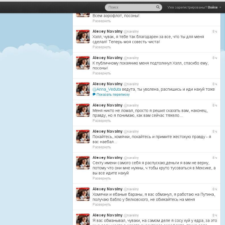Click the speech bubble icon beside Показать переписку
This screenshot has width=225, height=225.
(x=94, y=95)
